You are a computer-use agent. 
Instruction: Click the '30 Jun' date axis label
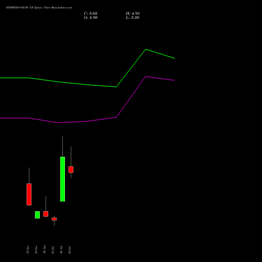[45, 249]
